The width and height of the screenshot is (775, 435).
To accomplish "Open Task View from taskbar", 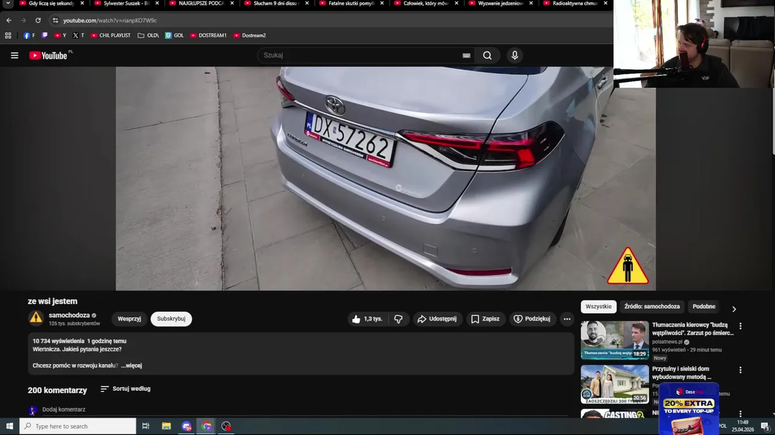I will point(146,427).
